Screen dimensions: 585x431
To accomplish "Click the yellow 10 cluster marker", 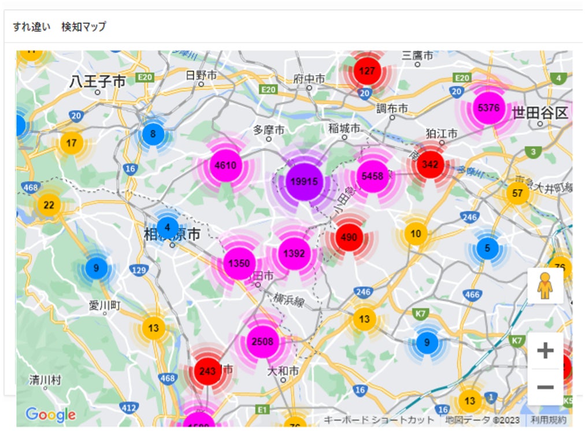I will click(416, 234).
